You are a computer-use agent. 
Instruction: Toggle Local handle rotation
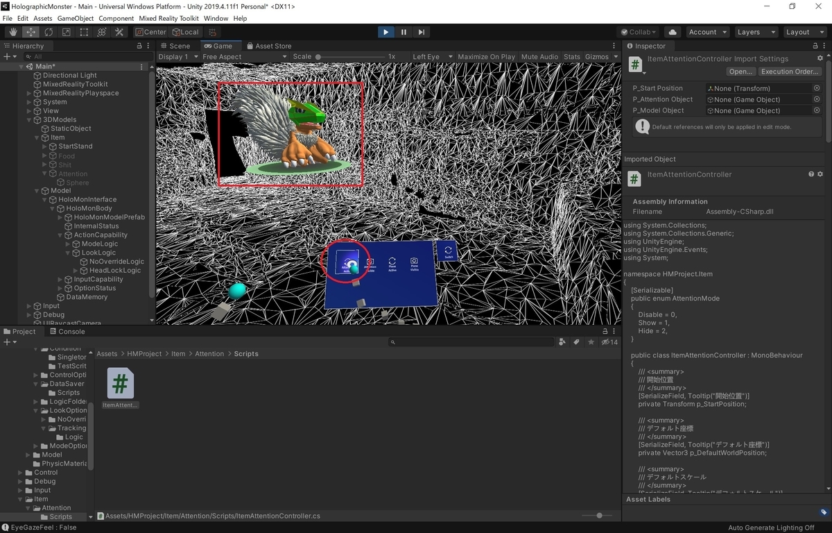pyautogui.click(x=185, y=32)
